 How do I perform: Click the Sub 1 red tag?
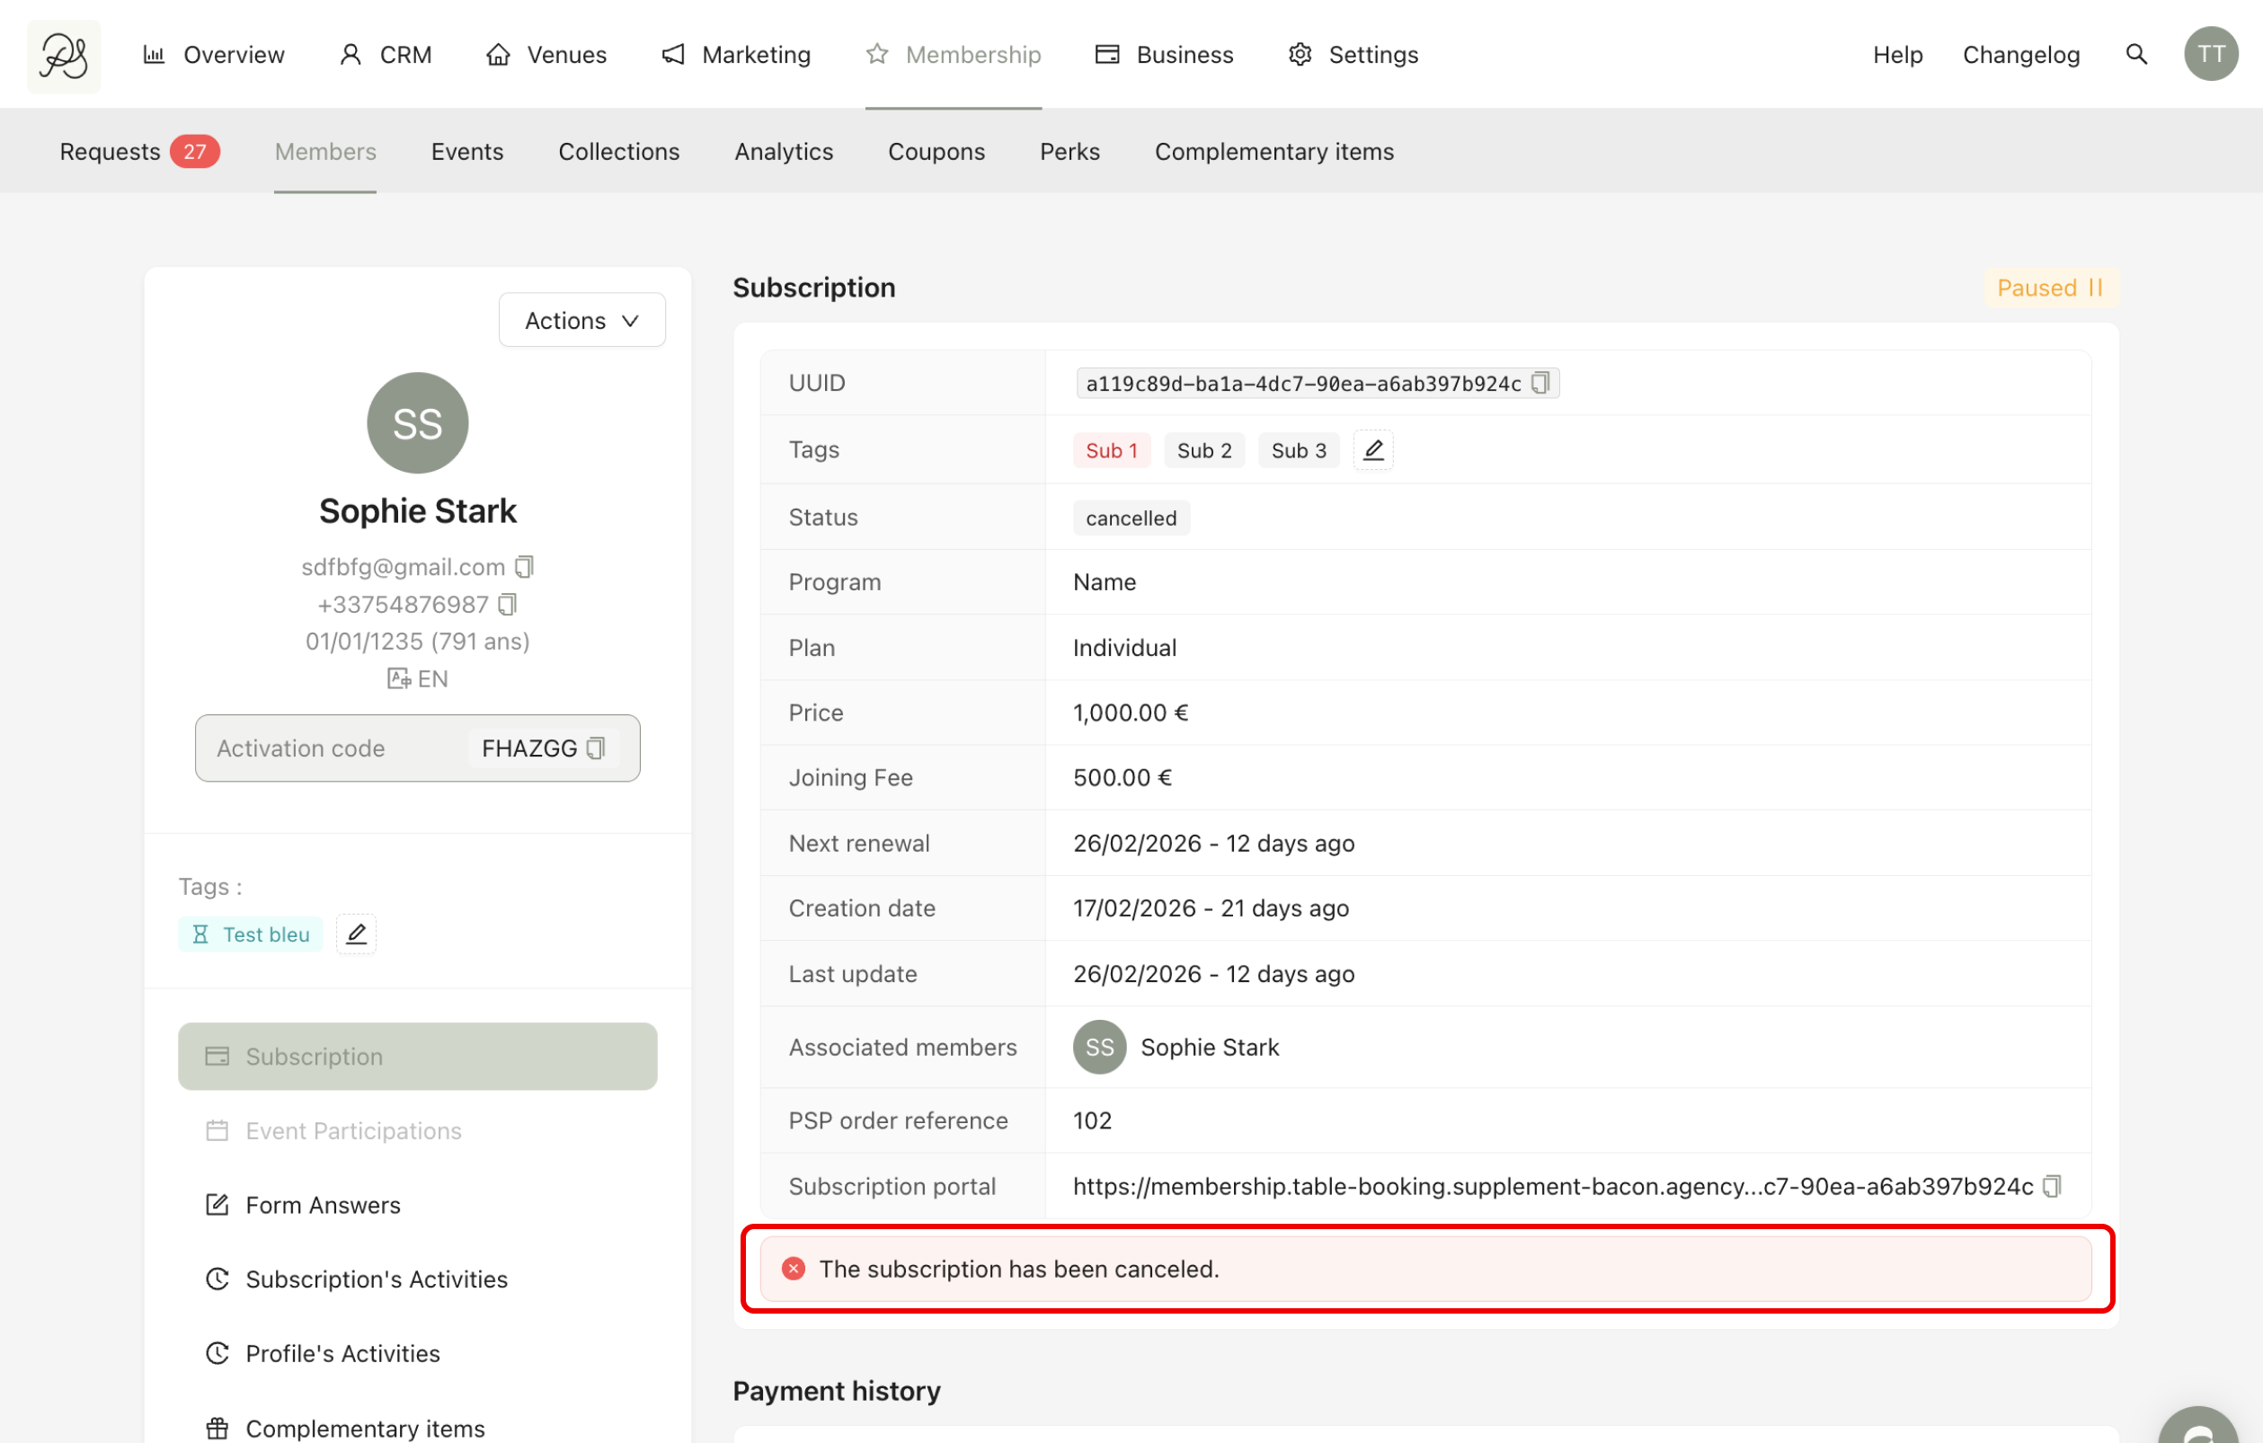[x=1111, y=450]
